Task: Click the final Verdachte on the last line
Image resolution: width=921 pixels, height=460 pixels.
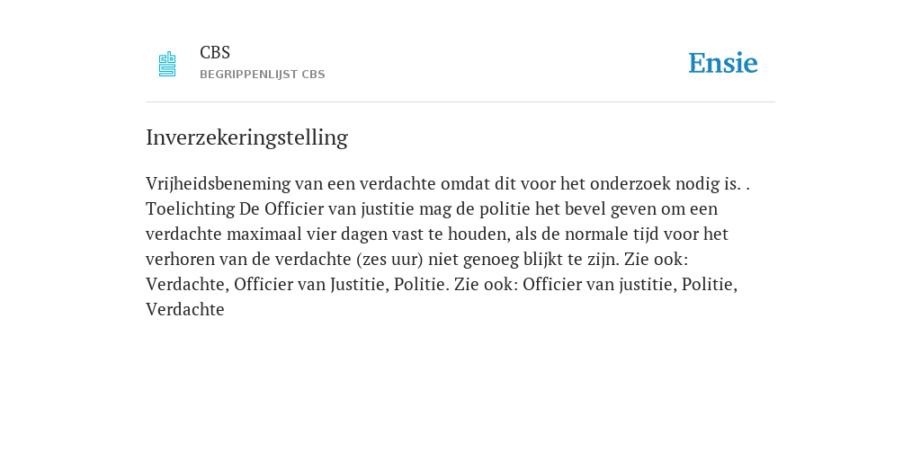Action: (185, 310)
